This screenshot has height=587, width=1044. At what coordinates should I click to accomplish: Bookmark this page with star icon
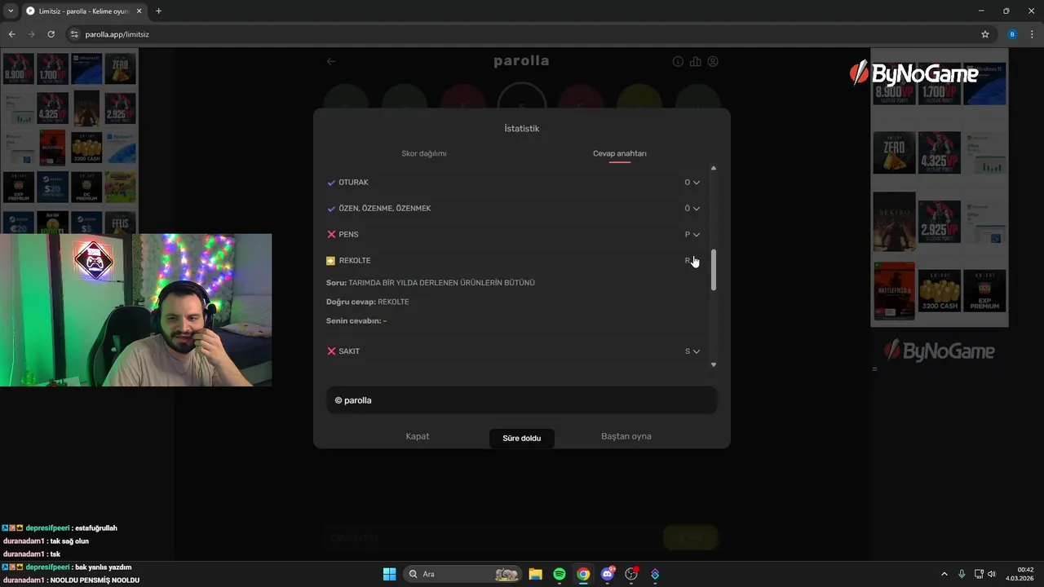point(985,34)
